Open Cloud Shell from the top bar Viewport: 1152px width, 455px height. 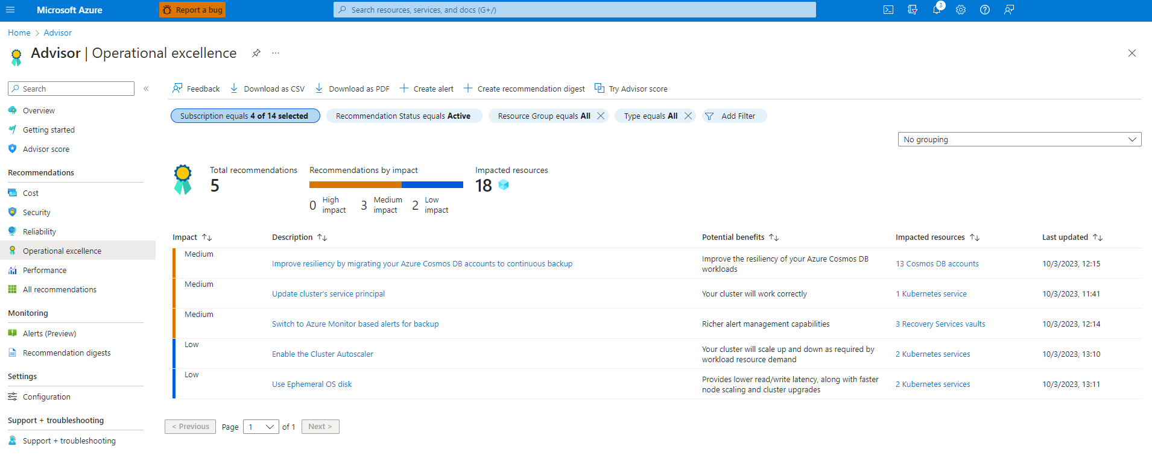click(888, 10)
